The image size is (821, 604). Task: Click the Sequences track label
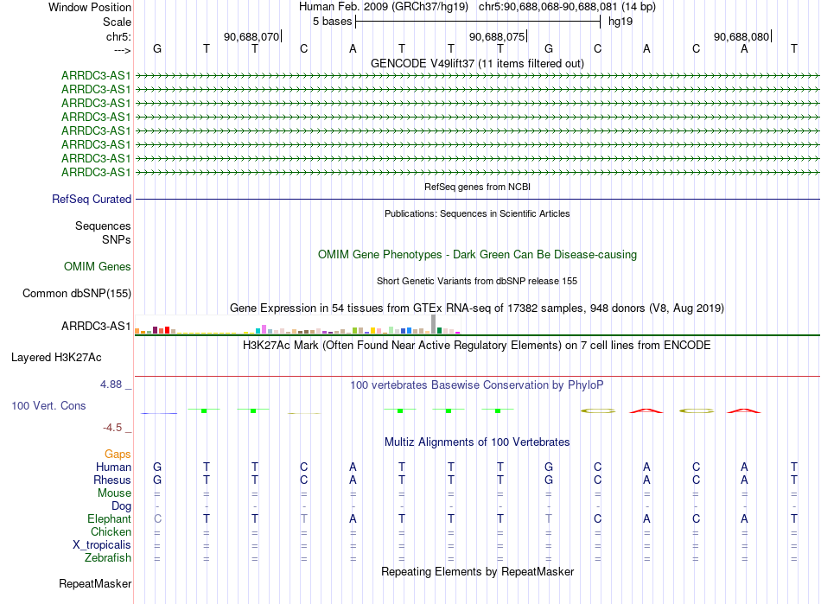click(x=103, y=226)
